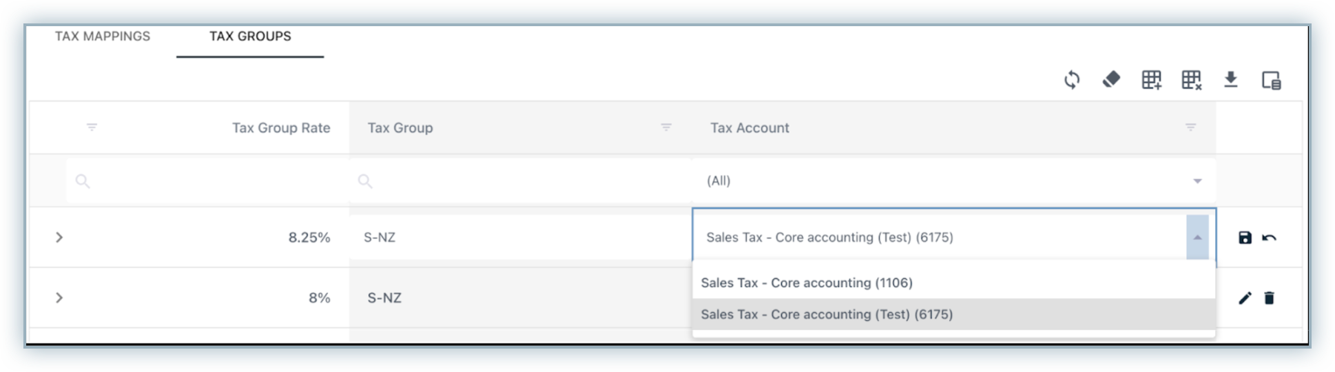Click the eraser clear-filters icon
The width and height of the screenshot is (1335, 372).
point(1111,80)
